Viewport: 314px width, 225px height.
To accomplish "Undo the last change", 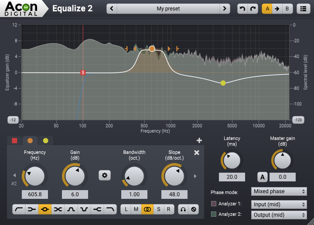I will pyautogui.click(x=242, y=9).
